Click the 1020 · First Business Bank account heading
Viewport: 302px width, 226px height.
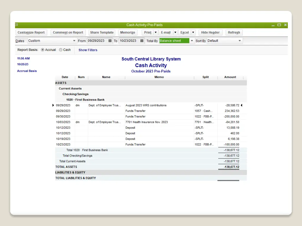tap(85, 100)
